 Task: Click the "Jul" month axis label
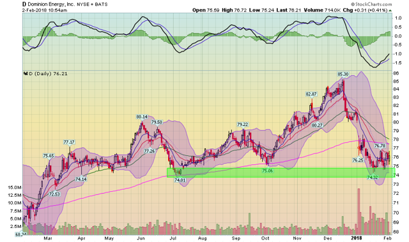(173, 238)
